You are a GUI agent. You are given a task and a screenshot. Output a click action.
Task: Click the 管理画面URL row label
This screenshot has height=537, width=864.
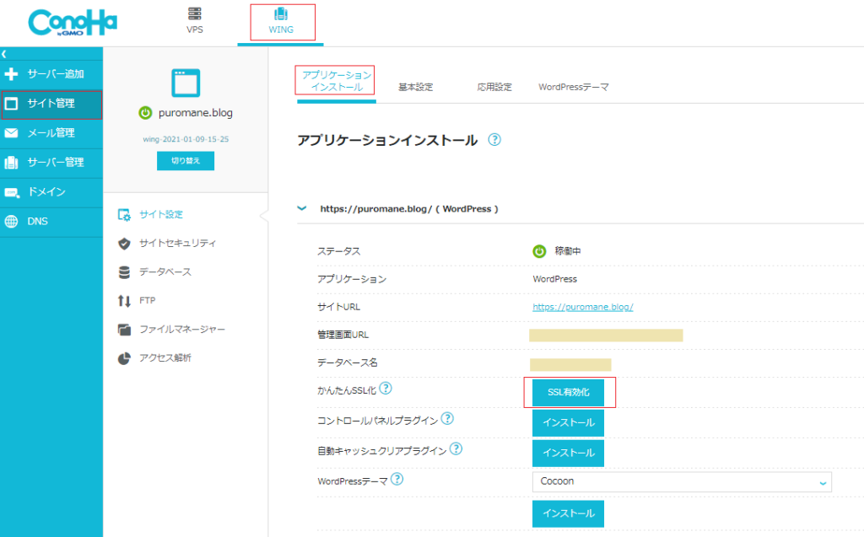(343, 335)
